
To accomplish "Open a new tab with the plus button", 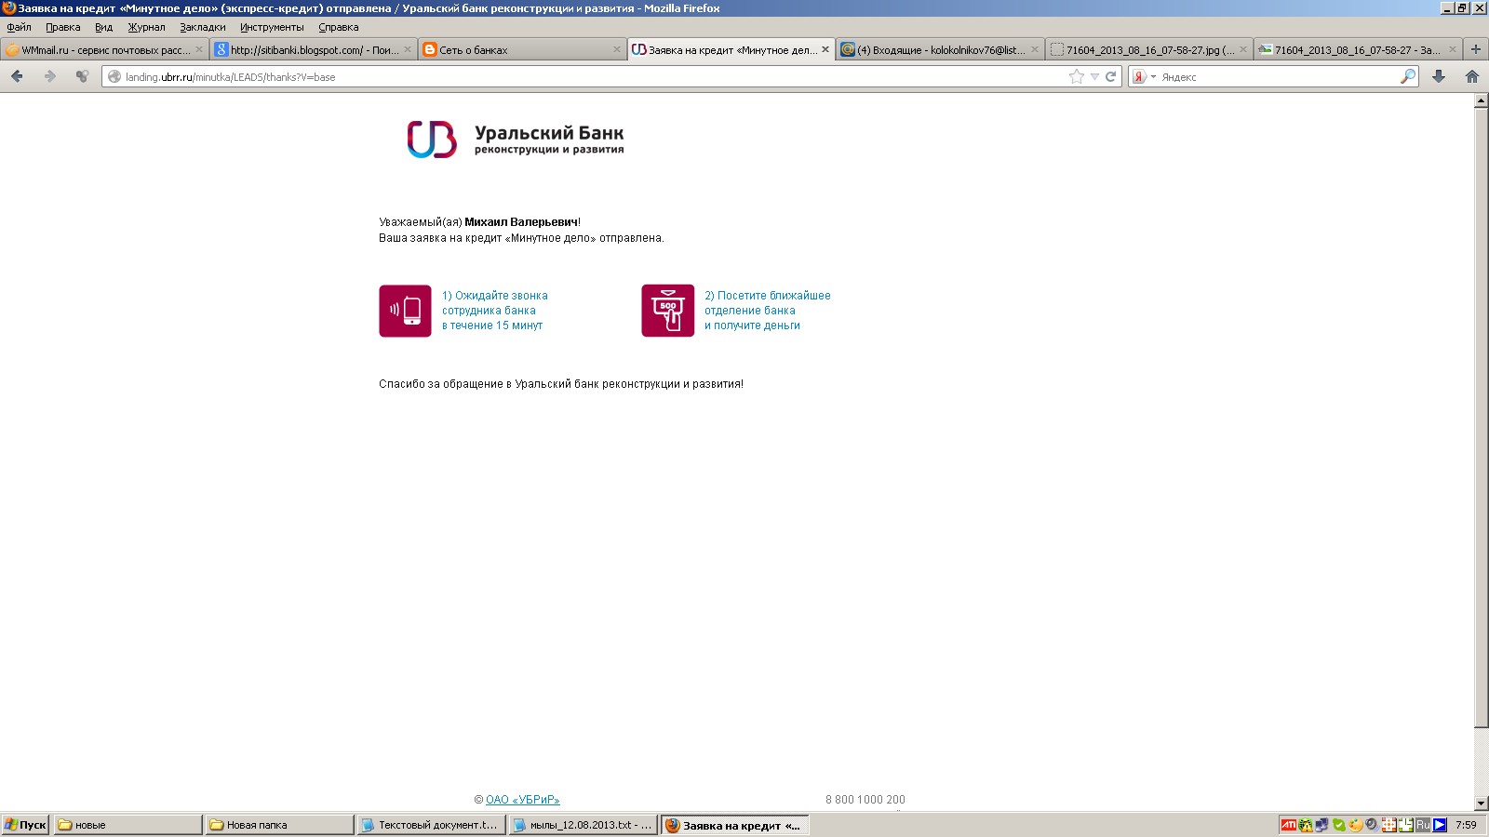I will coord(1475,49).
